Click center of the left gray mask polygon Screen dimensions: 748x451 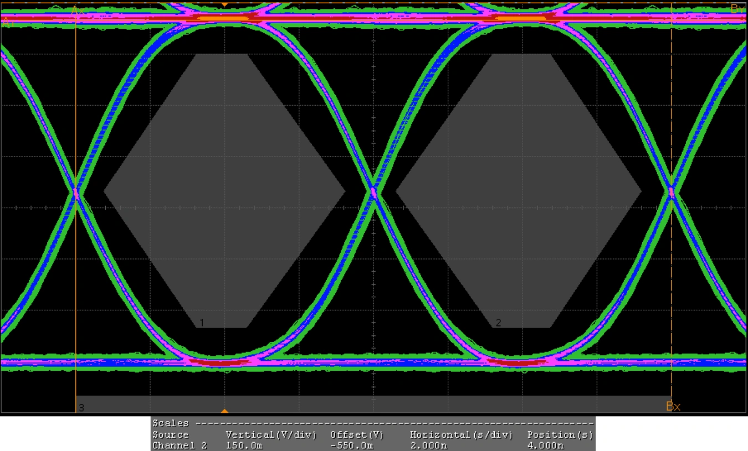tap(224, 191)
